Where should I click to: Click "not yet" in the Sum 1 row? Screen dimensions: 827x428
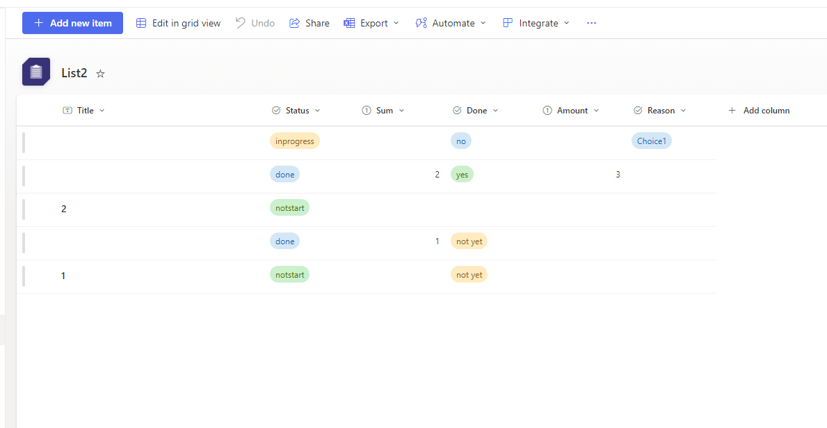coord(469,241)
